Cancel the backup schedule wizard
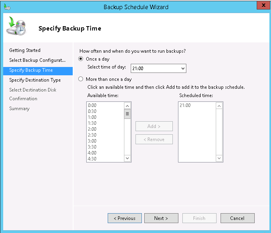Screen dimensions: 271x233 (237, 218)
